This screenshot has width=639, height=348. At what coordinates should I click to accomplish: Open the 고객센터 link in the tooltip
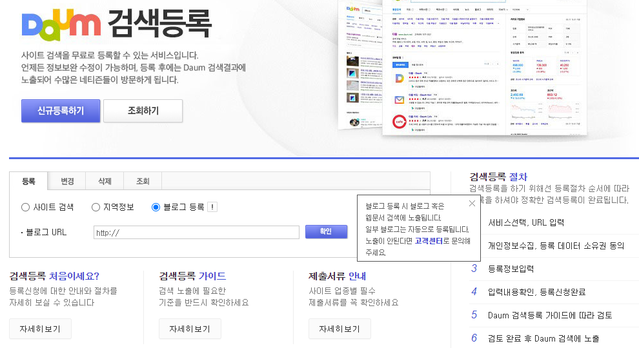(429, 241)
